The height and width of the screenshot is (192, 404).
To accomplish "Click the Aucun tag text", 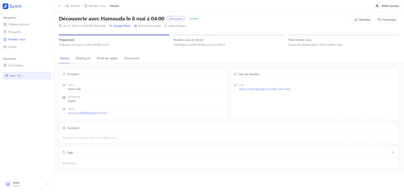I will tap(69, 163).
